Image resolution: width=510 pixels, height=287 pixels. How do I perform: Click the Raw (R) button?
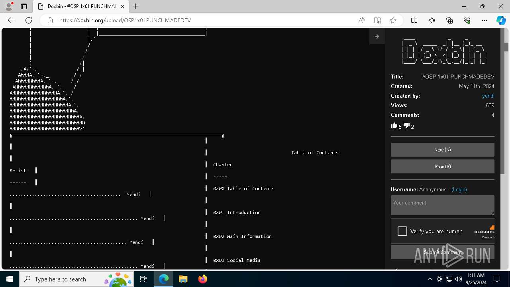coord(443,167)
